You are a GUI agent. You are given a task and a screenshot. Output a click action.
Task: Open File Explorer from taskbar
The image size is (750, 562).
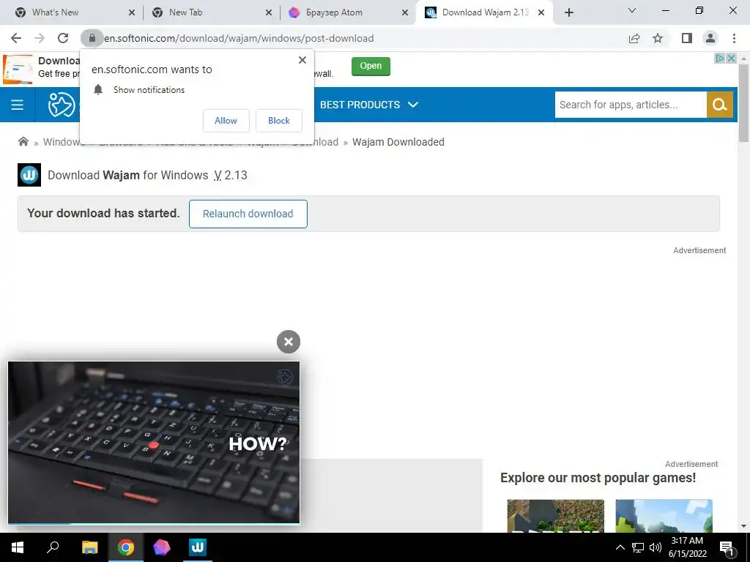[89, 547]
